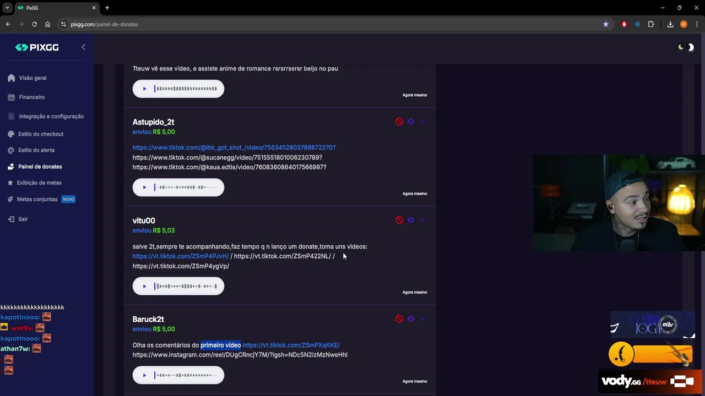Click the icon beside Integração e configuração
Image resolution: width=705 pixels, height=396 pixels.
(x=12, y=117)
